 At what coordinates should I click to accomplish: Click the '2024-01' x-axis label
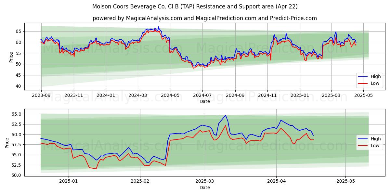click(x=106, y=95)
